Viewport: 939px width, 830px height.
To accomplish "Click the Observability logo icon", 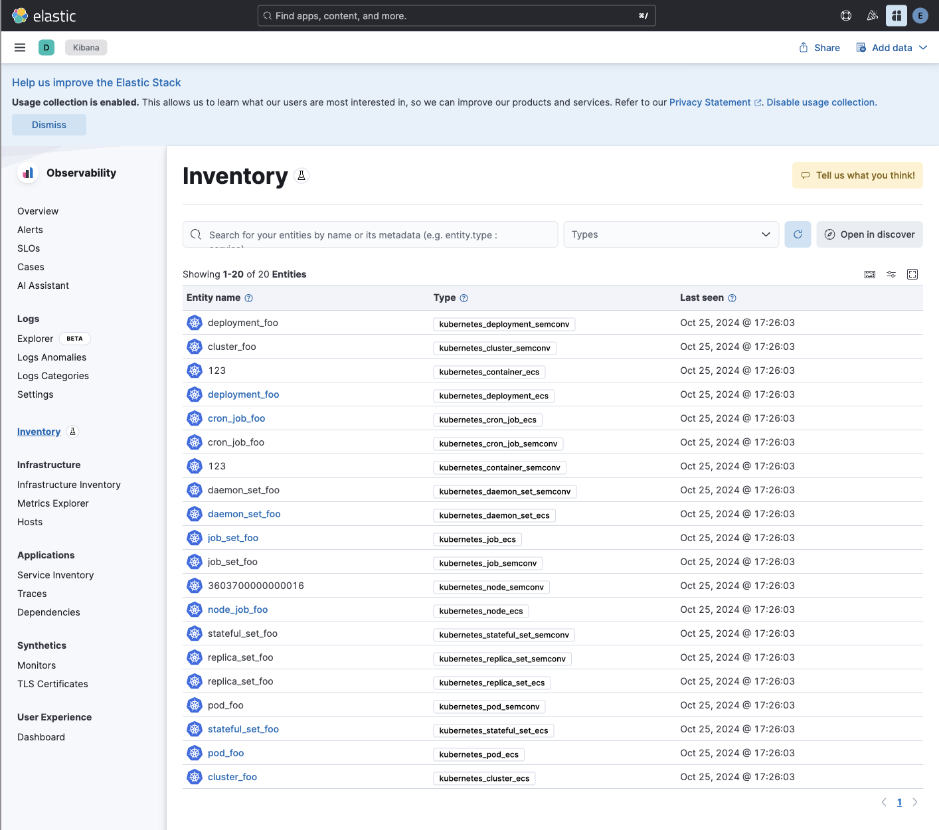I will click(28, 173).
